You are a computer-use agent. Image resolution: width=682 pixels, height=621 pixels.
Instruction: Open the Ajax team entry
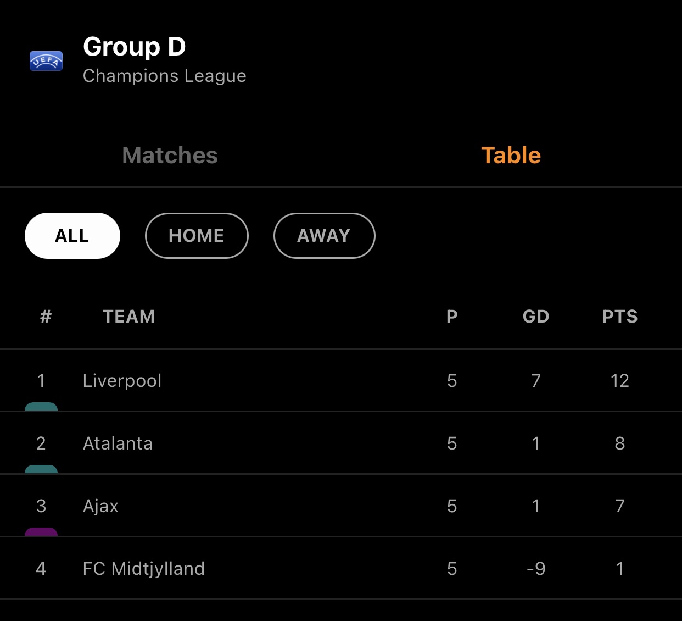pyautogui.click(x=100, y=506)
